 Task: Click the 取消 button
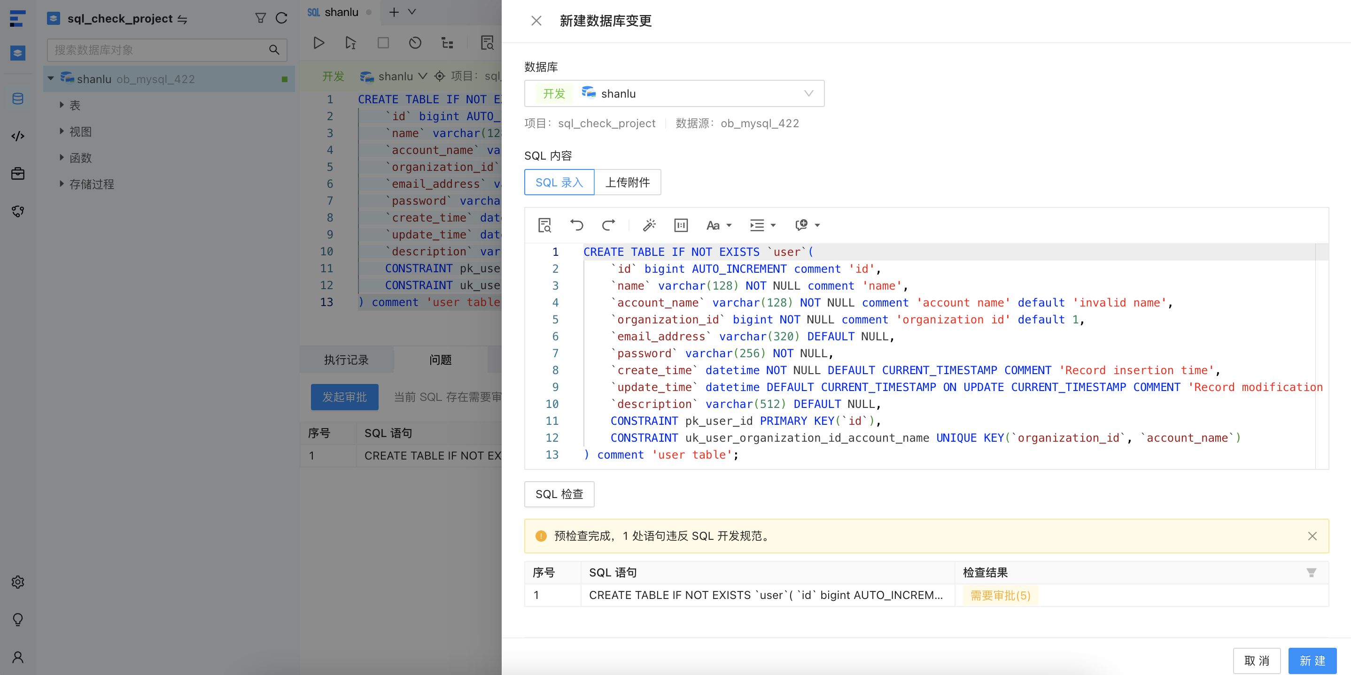1257,660
